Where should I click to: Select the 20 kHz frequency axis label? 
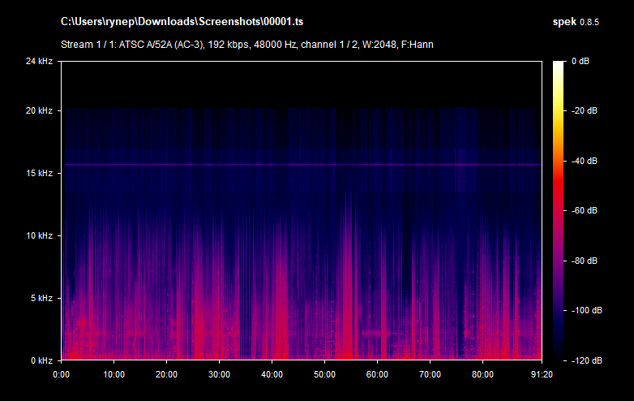[x=38, y=111]
